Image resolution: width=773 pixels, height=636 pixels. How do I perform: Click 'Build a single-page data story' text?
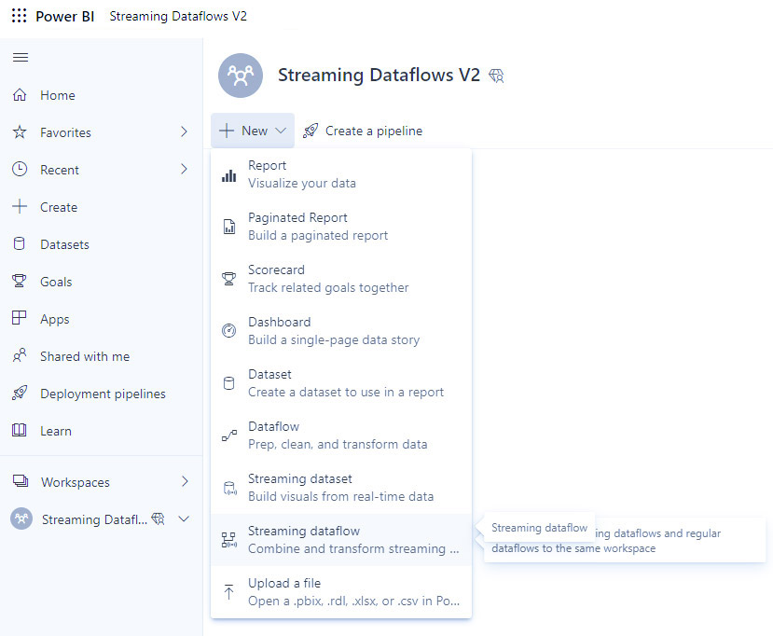334,340
